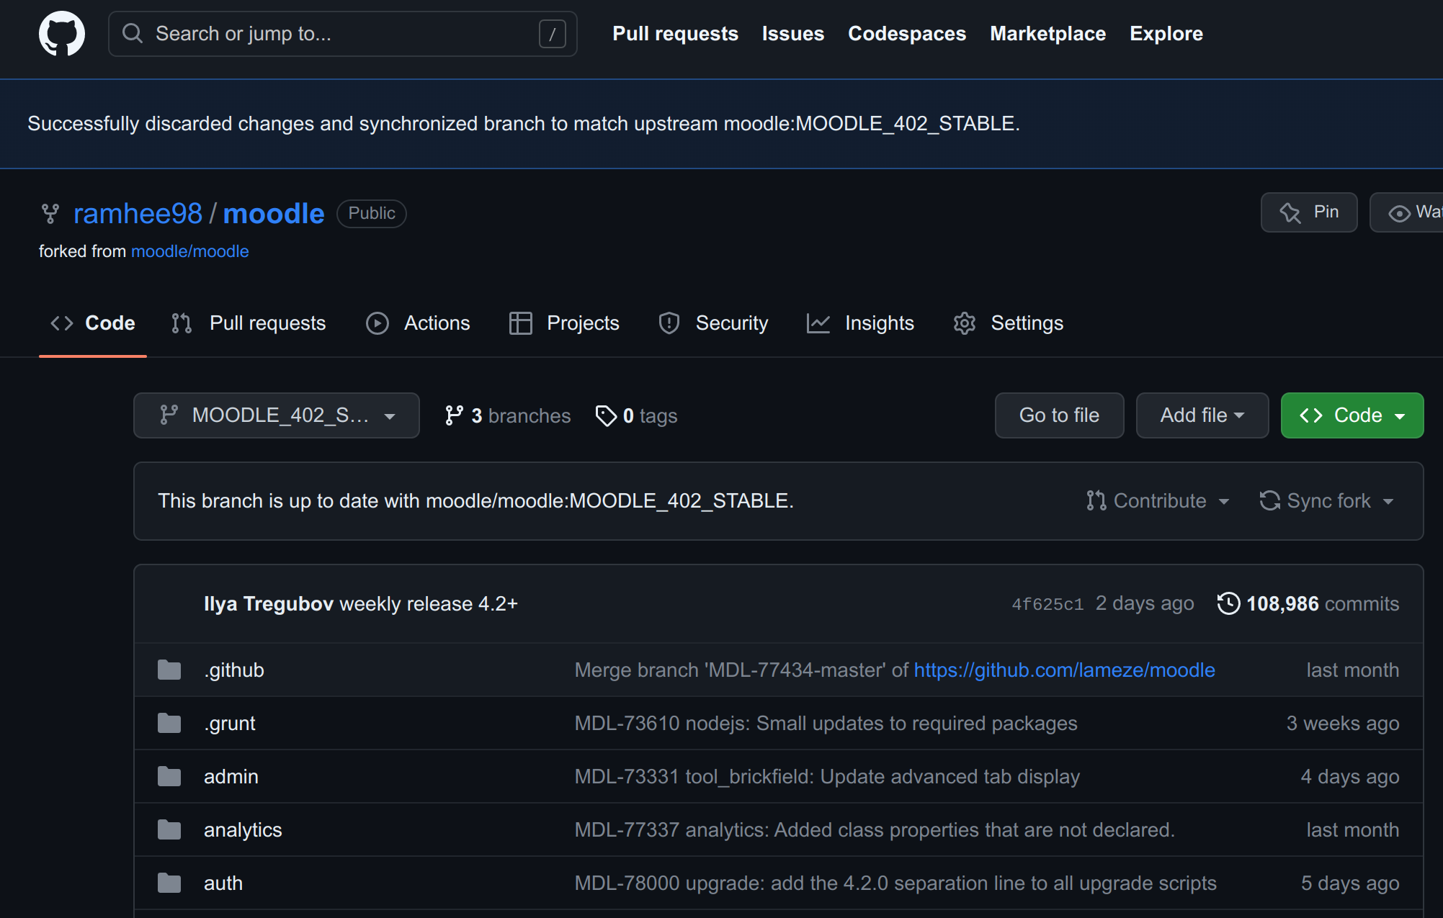1443x918 pixels.
Task: Open the Marketplace menu item
Action: [1047, 33]
